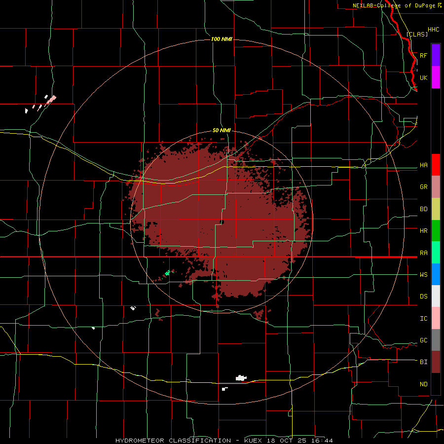444x444 pixels.
Task: Click the 100 NMI range ring label
Action: (222, 39)
